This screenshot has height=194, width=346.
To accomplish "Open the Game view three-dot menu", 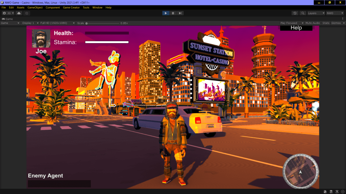I will 343,19.
